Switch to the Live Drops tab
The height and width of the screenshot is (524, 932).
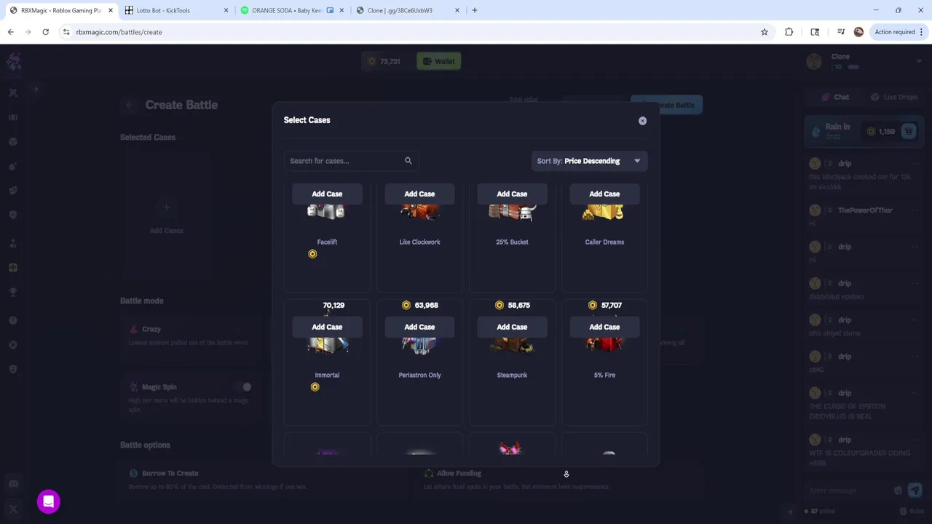[893, 97]
